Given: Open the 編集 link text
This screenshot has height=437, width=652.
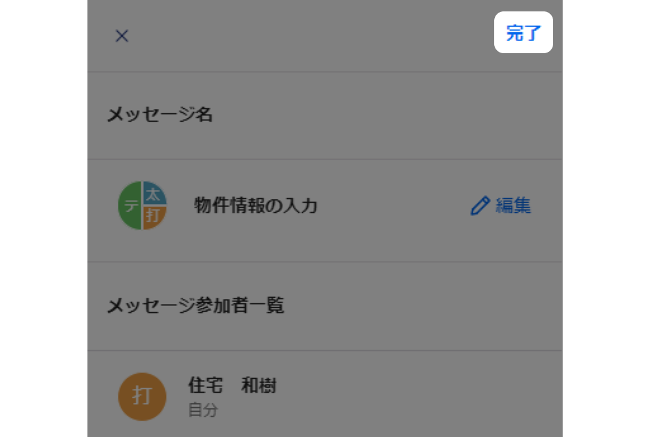Looking at the screenshot, I should tap(513, 206).
